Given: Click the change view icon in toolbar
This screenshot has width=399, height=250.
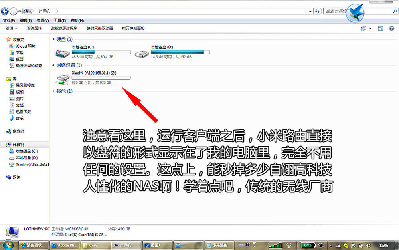Looking at the screenshot, I should point(363,28).
